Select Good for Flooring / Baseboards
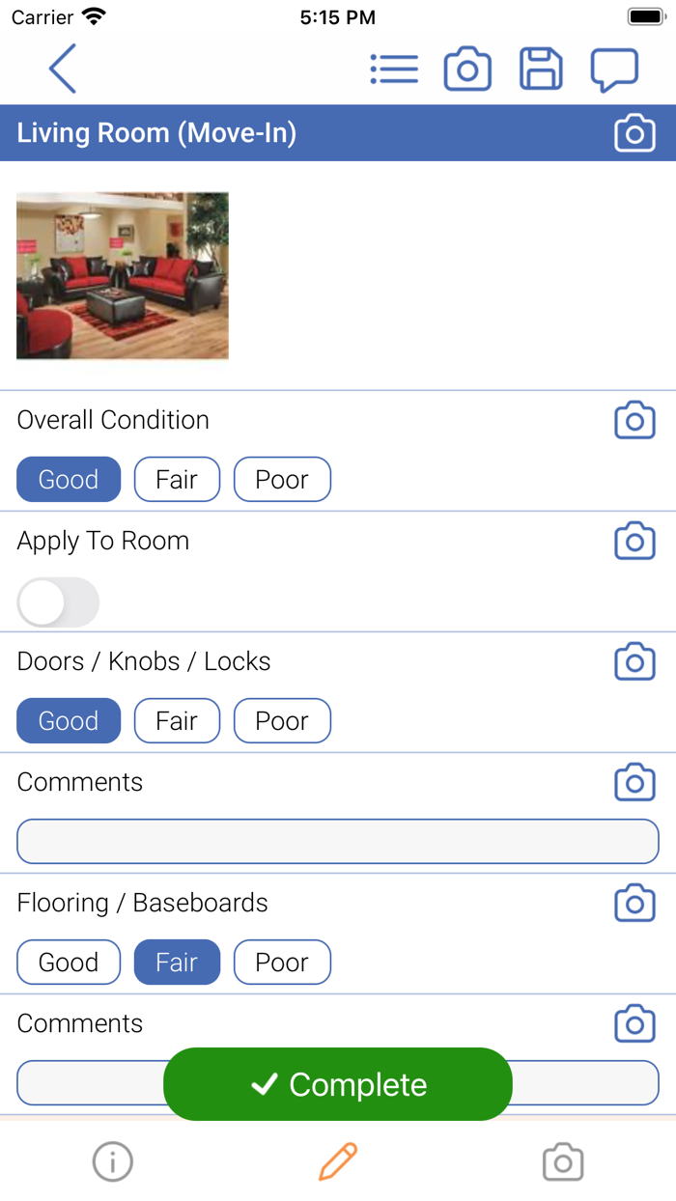This screenshot has height=1201, width=676. click(68, 962)
